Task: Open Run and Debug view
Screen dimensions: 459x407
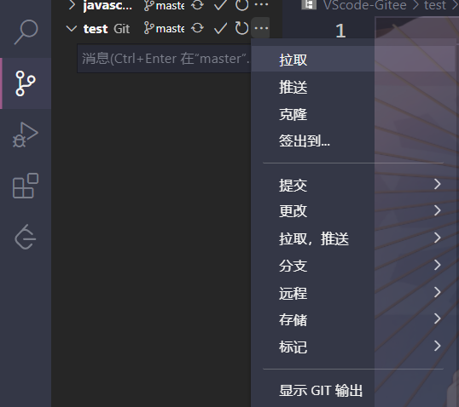Action: [26, 135]
